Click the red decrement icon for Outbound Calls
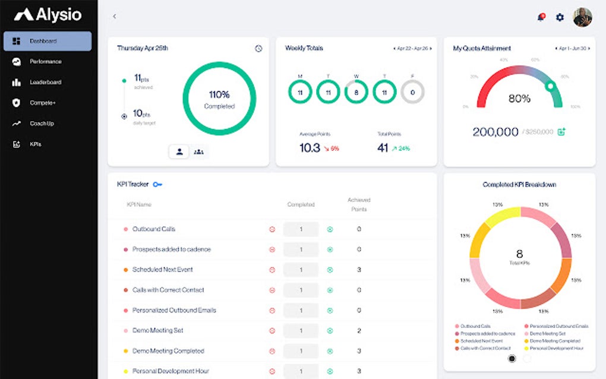Viewport: 606px width, 379px height. (272, 229)
